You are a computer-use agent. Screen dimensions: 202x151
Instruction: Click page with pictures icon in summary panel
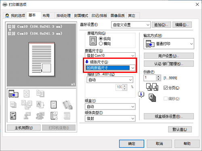click(13, 116)
